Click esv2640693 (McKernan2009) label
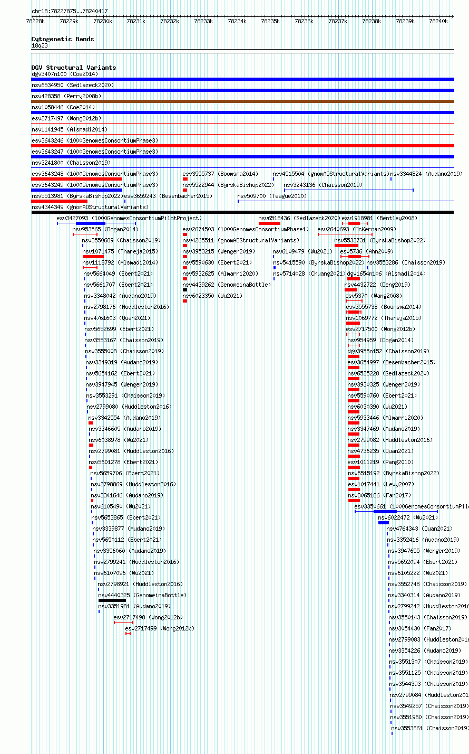The width and height of the screenshot is (469, 754). [x=357, y=229]
